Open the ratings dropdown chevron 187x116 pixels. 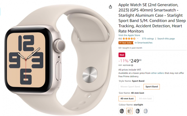(138, 38)
